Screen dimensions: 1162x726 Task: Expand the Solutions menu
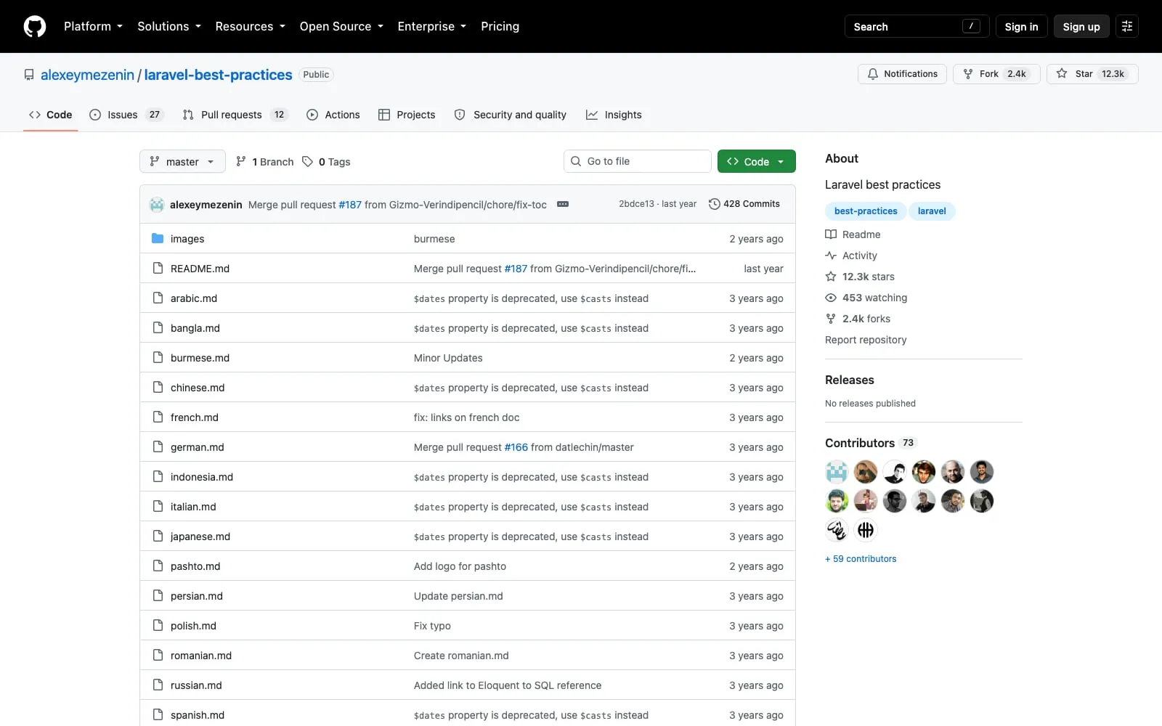tap(169, 26)
